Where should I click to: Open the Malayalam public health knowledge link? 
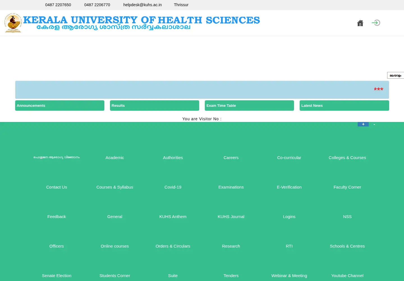click(x=57, y=157)
